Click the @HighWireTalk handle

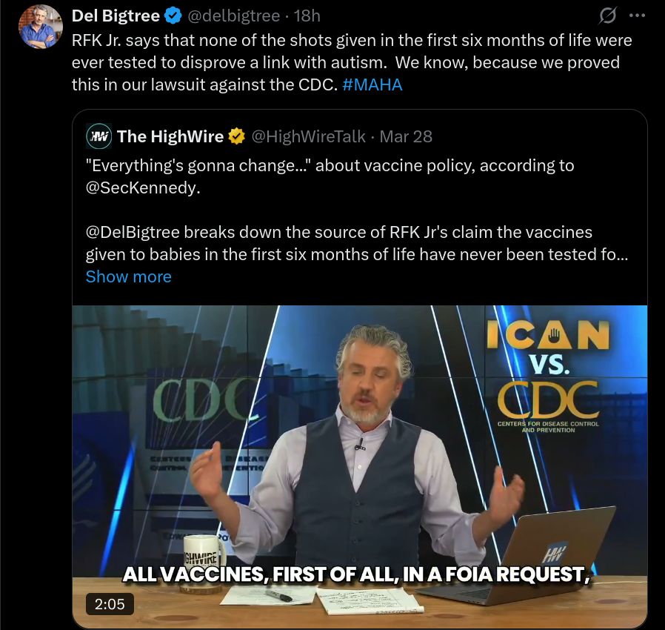click(x=308, y=136)
